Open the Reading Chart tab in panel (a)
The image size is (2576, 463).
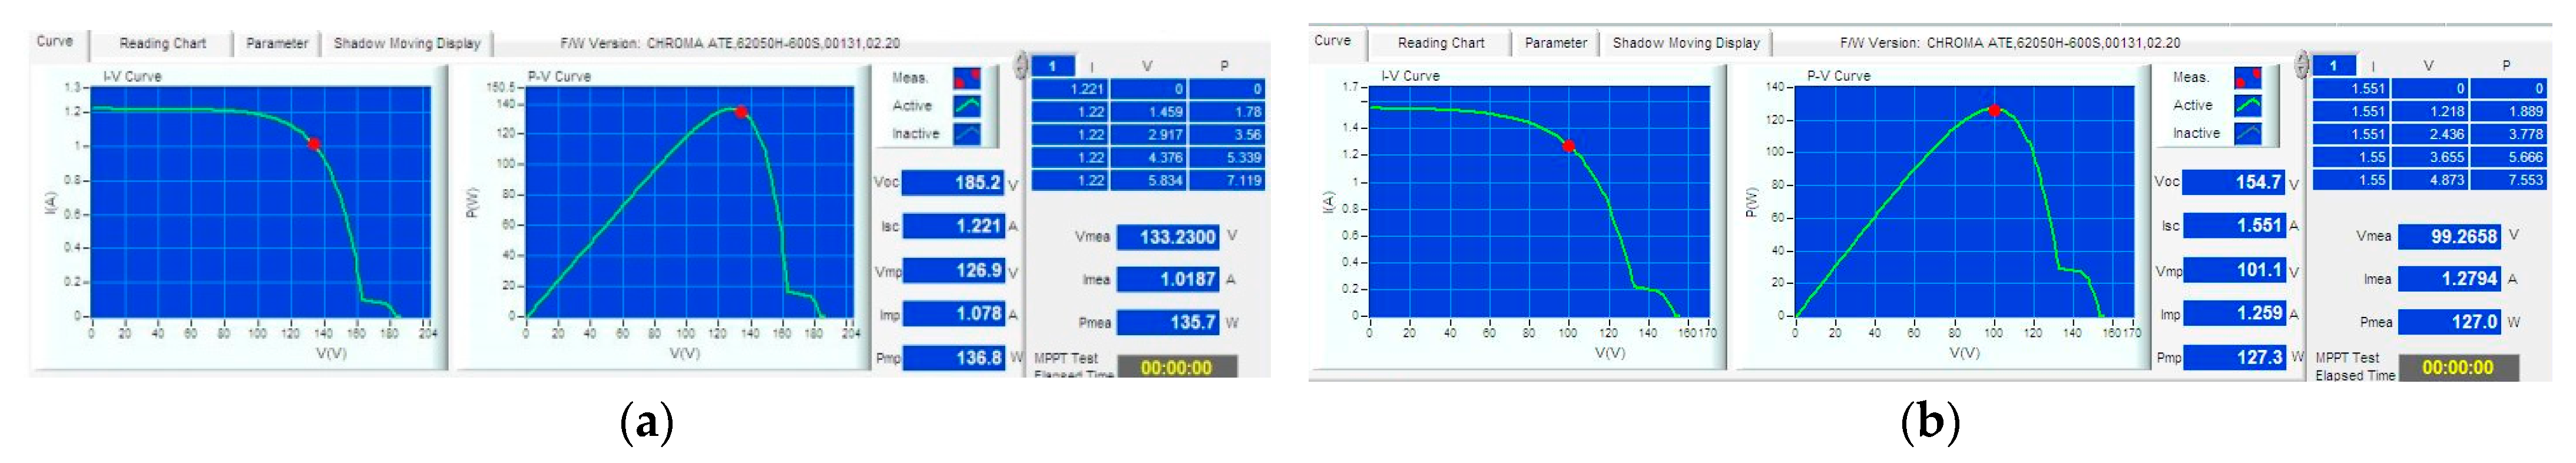[162, 43]
